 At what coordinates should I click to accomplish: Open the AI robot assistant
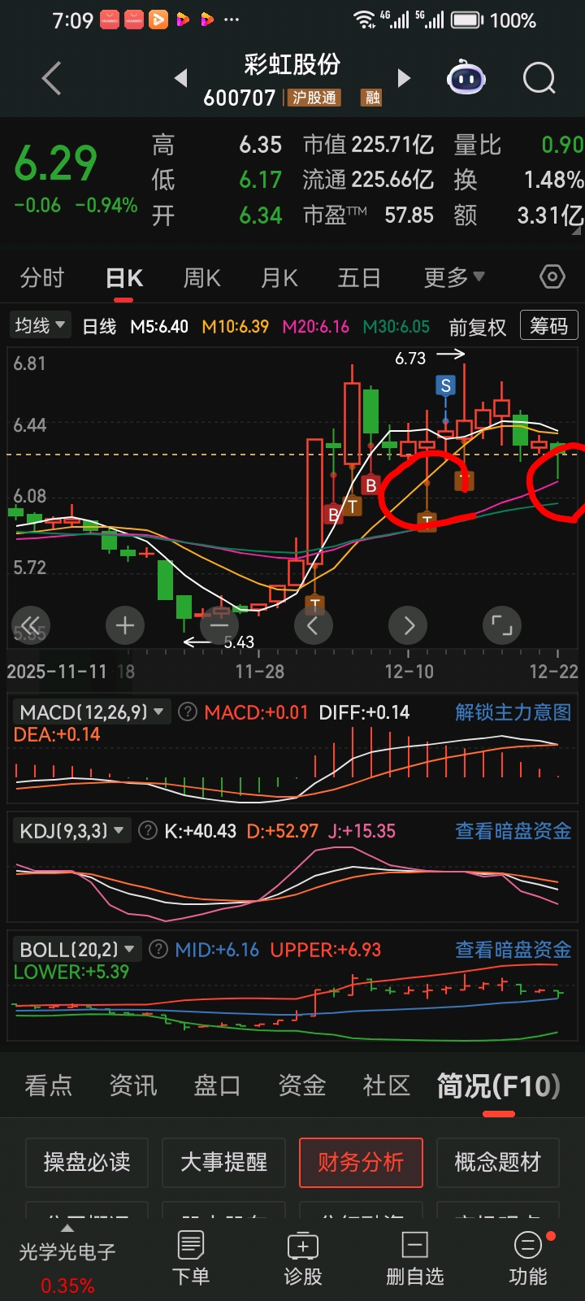click(466, 79)
